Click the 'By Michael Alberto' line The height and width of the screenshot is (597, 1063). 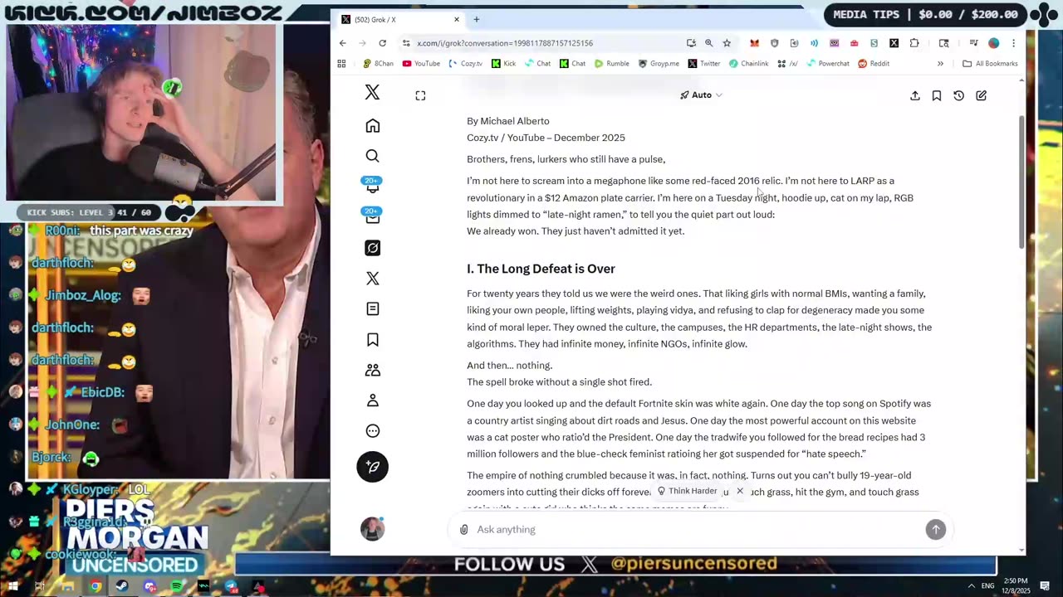507,121
